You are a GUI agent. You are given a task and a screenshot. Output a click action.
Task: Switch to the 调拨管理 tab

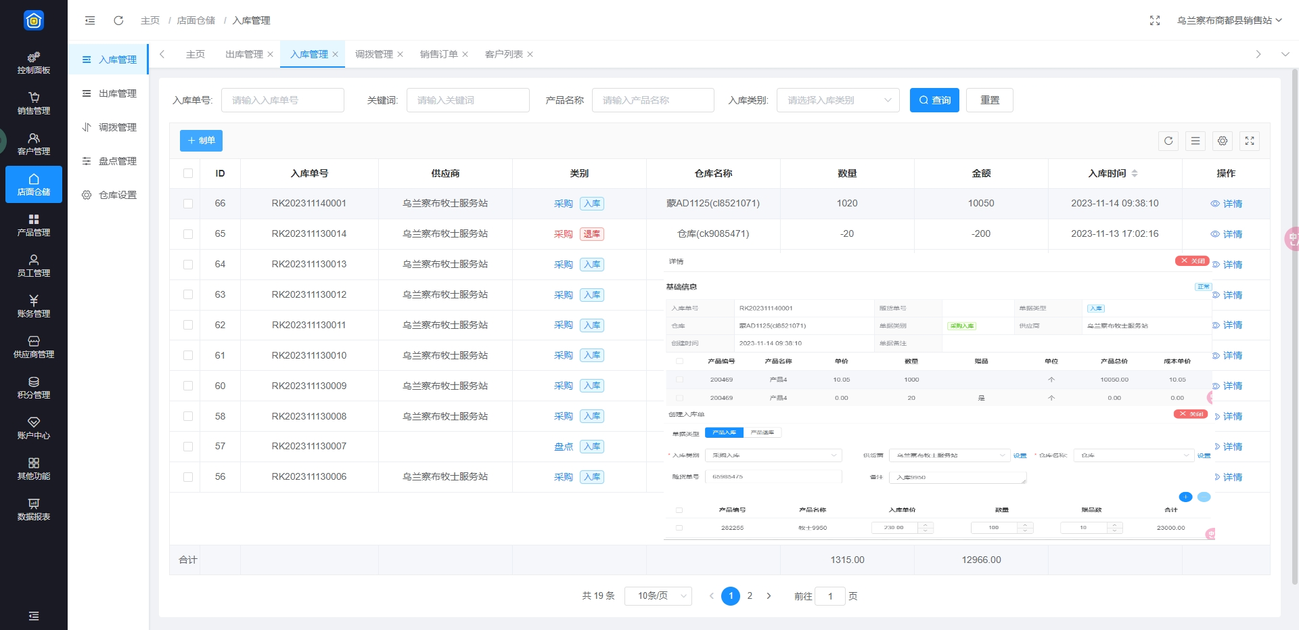click(373, 54)
